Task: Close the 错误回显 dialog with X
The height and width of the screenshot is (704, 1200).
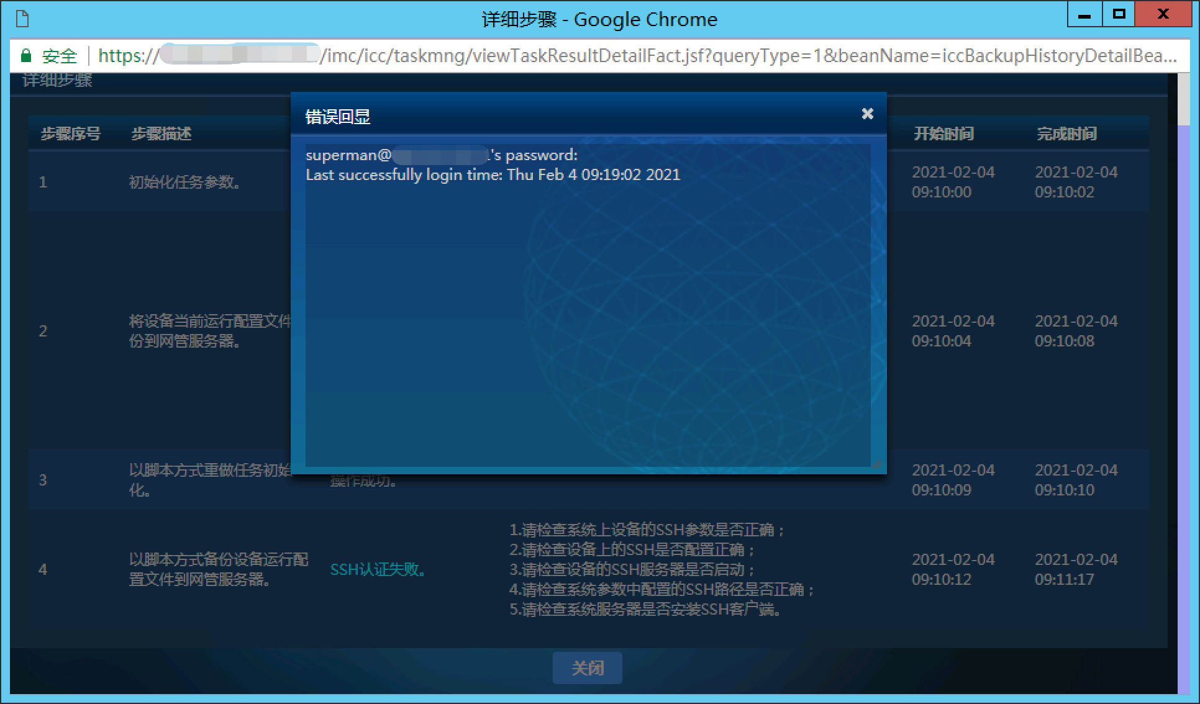Action: pos(867,114)
